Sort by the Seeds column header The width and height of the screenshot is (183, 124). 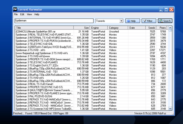(151, 28)
